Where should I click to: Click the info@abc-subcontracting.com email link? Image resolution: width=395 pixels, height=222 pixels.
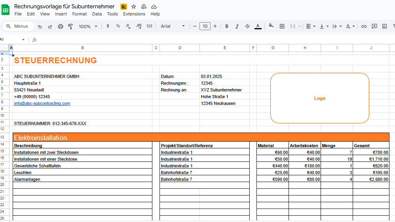tap(42, 103)
